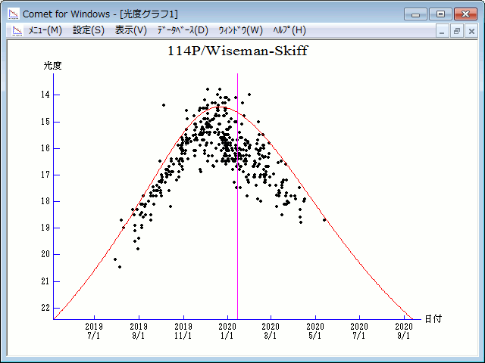This screenshot has height=363, width=485.
Task: Open the 設定(S) settings menu
Action: (89, 30)
